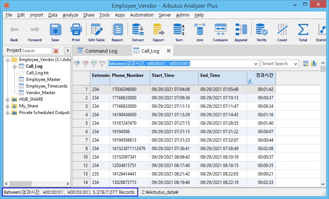Open the Total tool
Image resolution: width=329 pixels, height=199 pixels.
[x=303, y=33]
